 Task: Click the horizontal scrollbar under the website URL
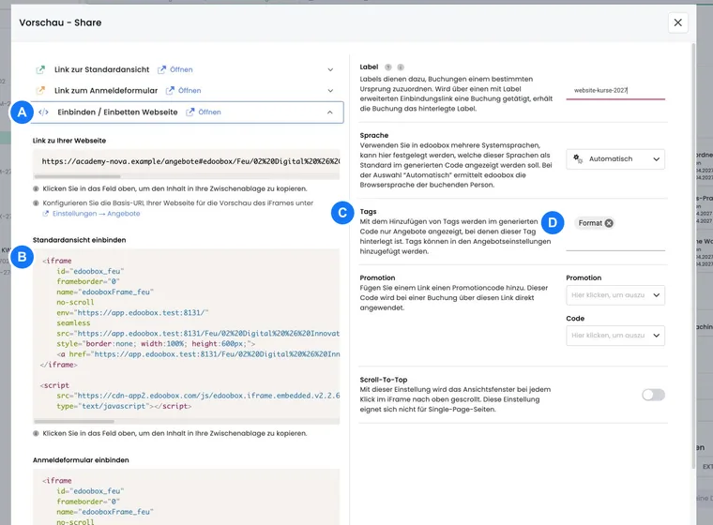[77, 176]
